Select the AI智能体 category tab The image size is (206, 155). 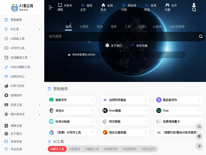(x=74, y=149)
